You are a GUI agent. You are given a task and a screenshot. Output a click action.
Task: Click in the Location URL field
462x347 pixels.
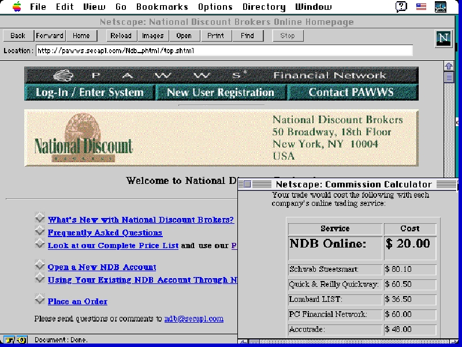pyautogui.click(x=224, y=50)
